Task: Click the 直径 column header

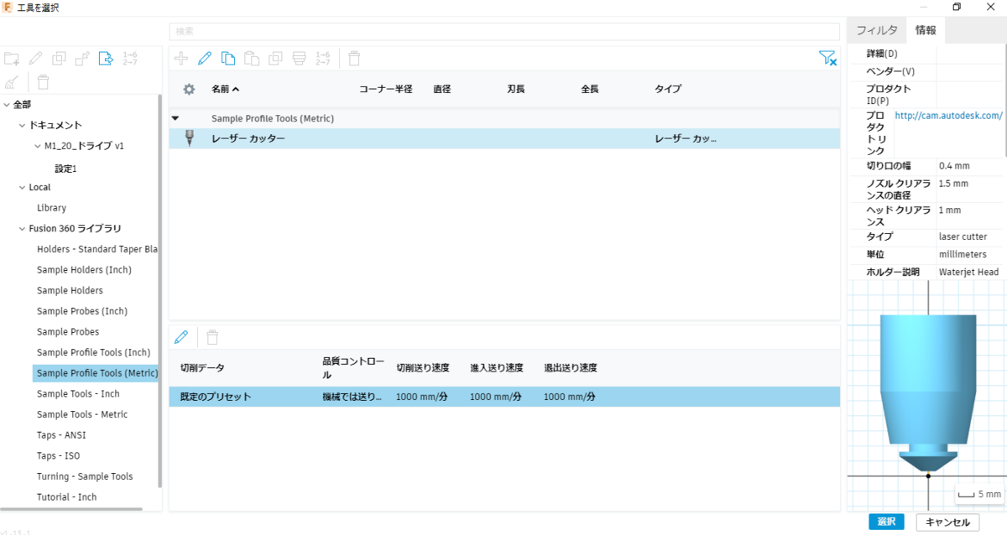Action: click(442, 89)
